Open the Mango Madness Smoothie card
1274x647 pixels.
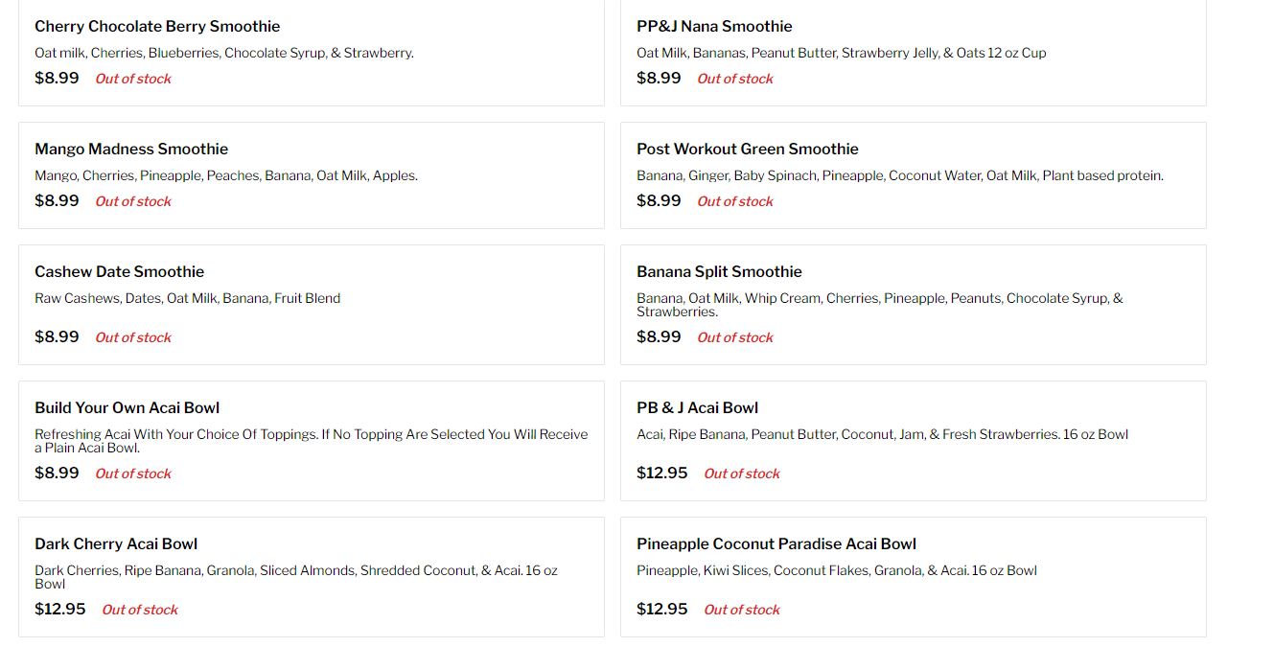click(x=131, y=150)
